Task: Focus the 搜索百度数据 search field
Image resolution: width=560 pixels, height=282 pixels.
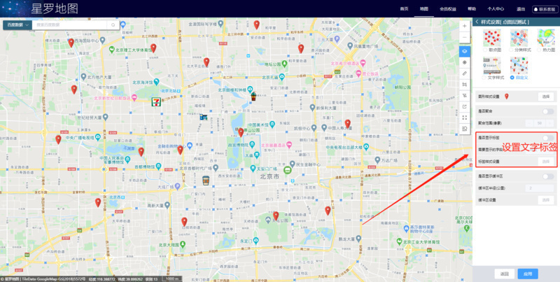Action: point(70,25)
